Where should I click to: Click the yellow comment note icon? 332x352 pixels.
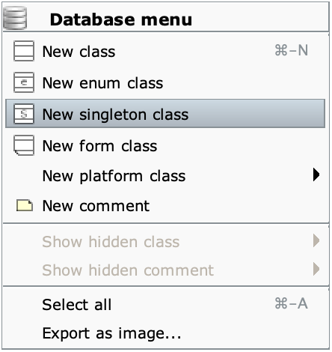[25, 205]
